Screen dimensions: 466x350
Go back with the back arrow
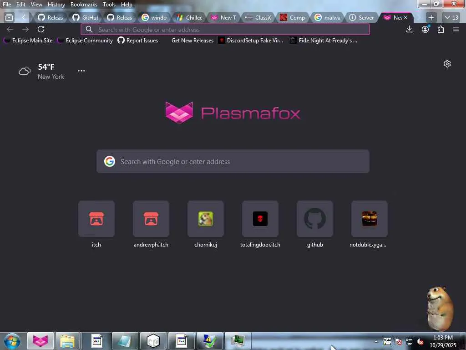(10, 29)
